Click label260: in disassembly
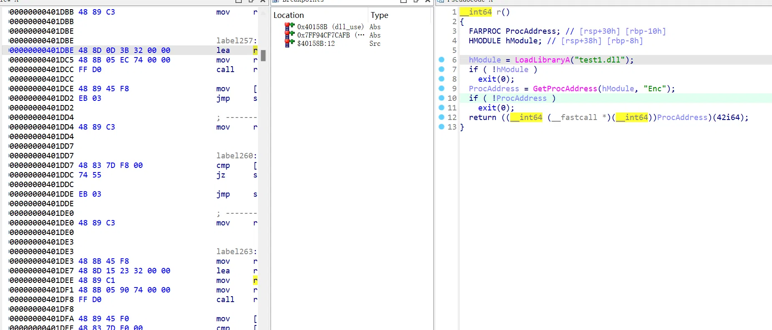Image resolution: width=772 pixels, height=330 pixels. tap(236, 156)
